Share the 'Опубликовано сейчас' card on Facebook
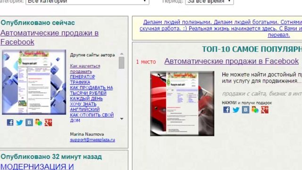This screenshot has width=302, height=170. (10, 122)
